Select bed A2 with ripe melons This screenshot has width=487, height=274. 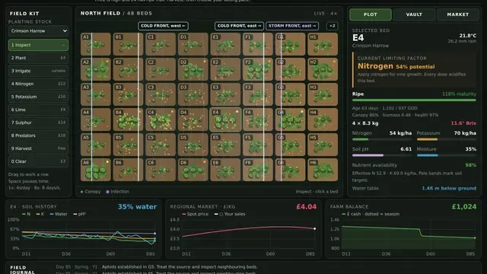point(96,69)
